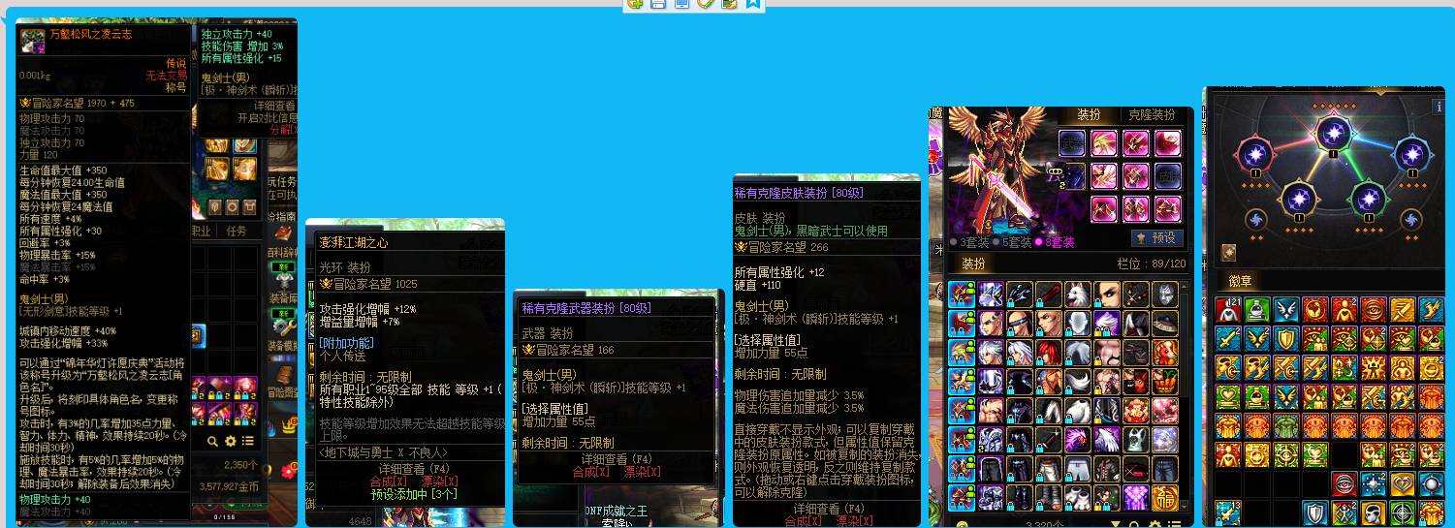Click the 硬直 +110 stat line
This screenshot has height=528, width=1455.
[758, 285]
